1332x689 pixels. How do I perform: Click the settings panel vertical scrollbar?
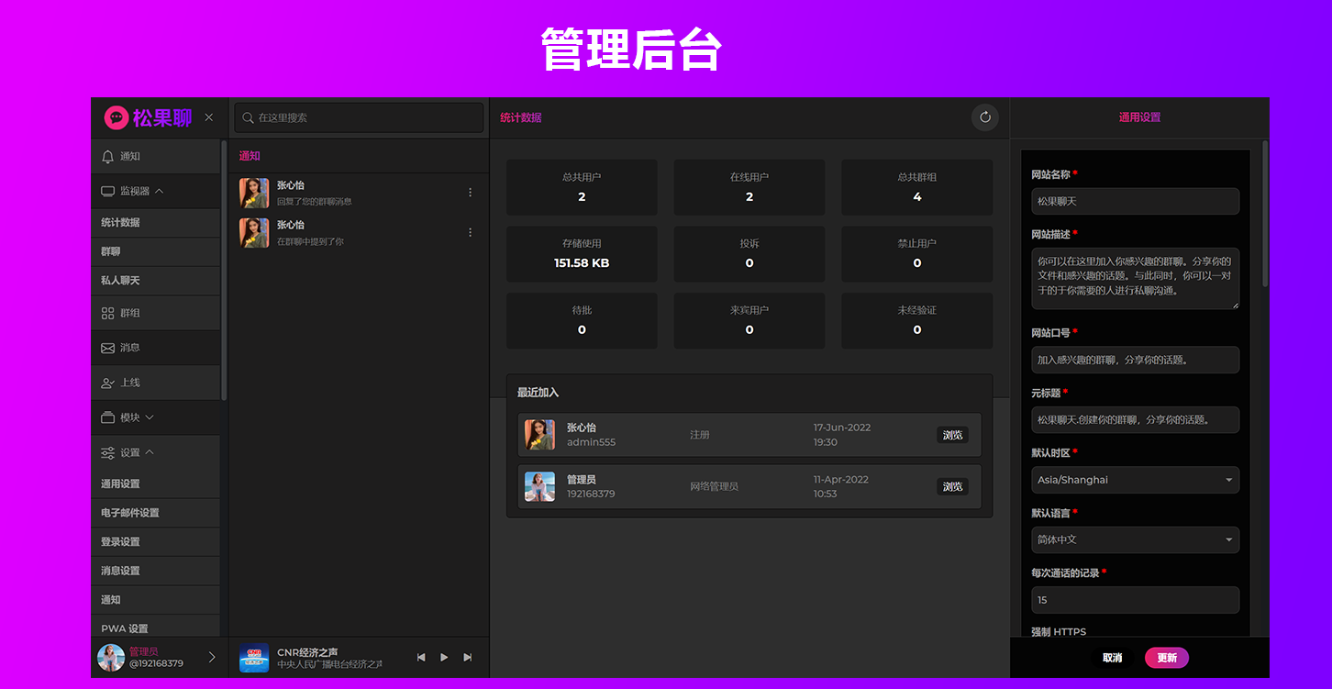pos(1265,213)
